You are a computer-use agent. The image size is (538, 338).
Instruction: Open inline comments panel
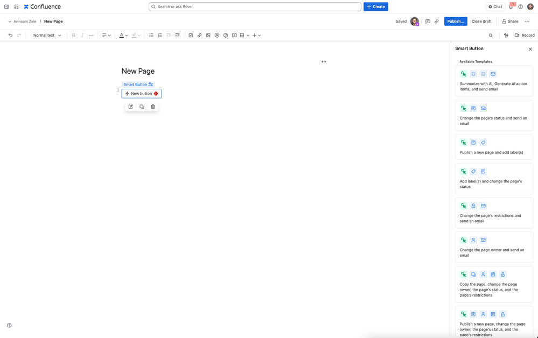click(x=428, y=21)
